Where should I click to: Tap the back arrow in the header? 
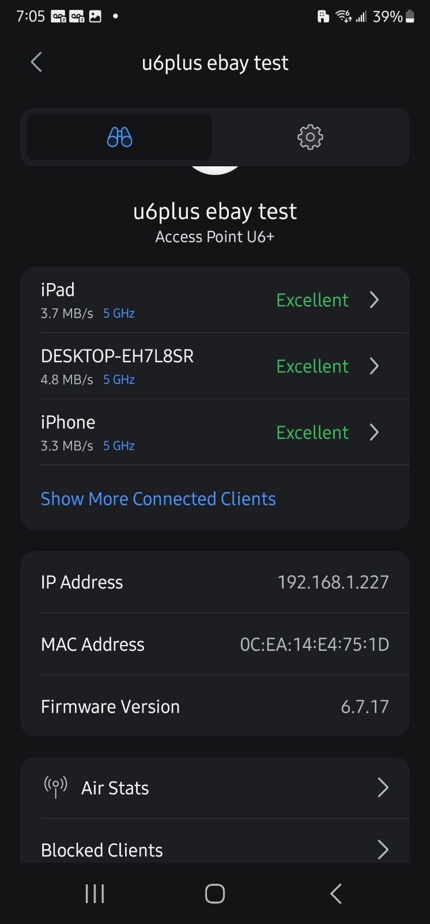pos(36,62)
